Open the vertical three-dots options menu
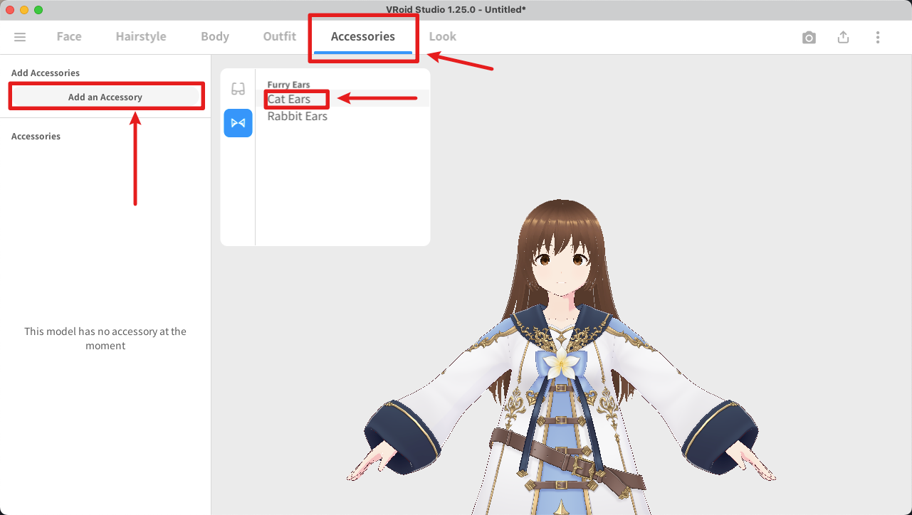Image resolution: width=912 pixels, height=515 pixels. pos(877,38)
